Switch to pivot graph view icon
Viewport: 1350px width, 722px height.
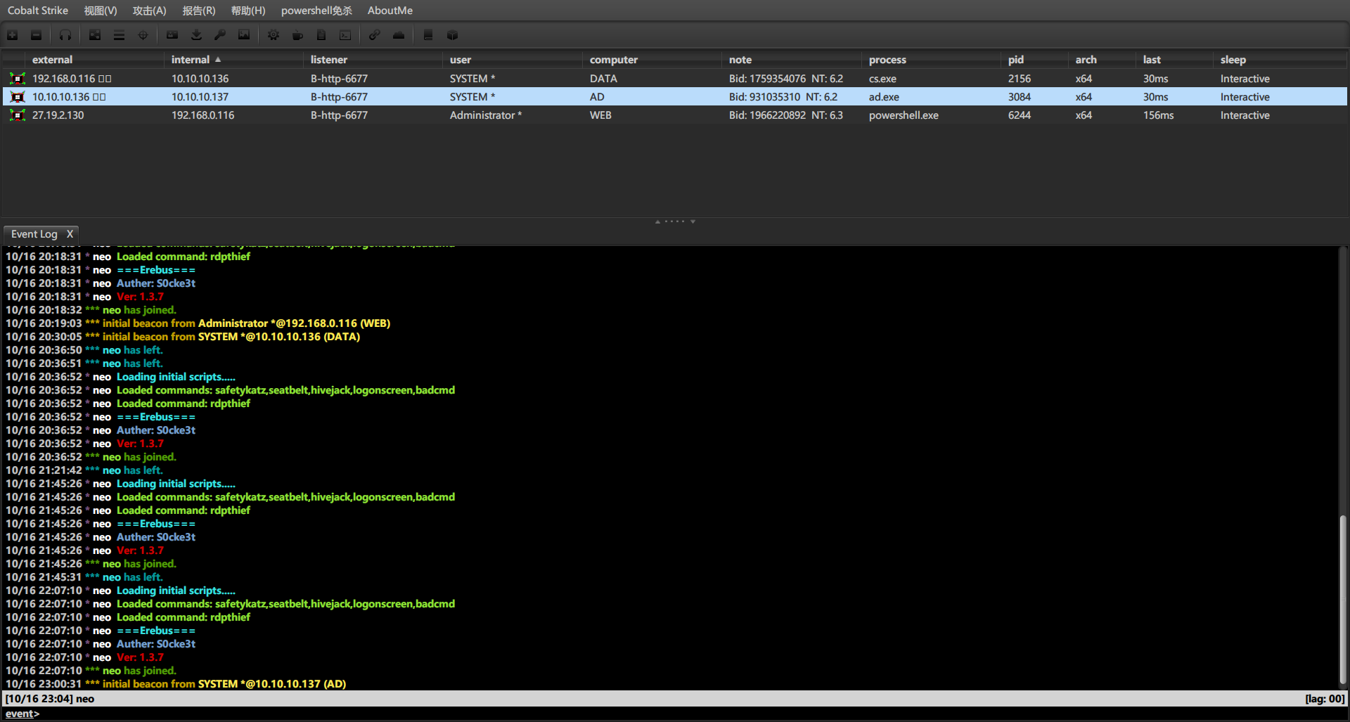(x=95, y=35)
